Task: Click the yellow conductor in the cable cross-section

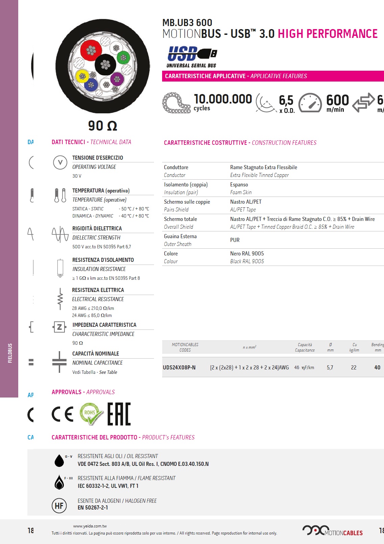Action: tap(82, 76)
